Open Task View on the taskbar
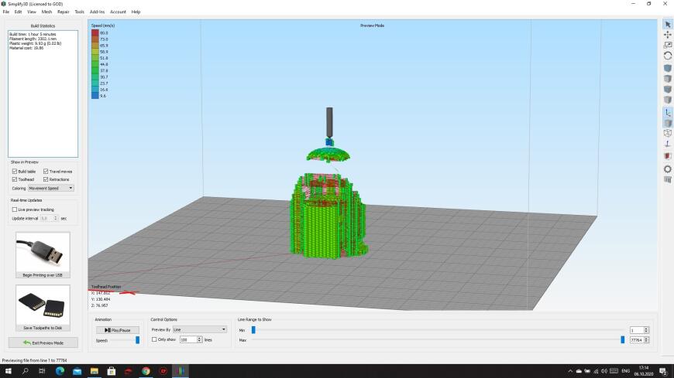 point(42,371)
